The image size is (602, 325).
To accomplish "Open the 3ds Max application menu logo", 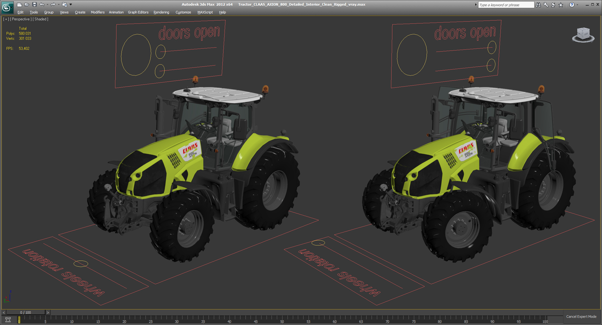I will (x=7, y=7).
